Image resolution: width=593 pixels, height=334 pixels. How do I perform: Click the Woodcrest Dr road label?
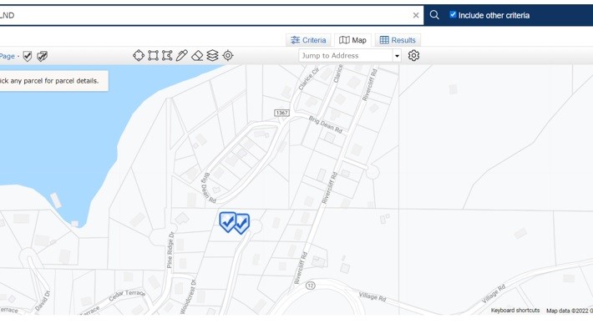(x=188, y=297)
